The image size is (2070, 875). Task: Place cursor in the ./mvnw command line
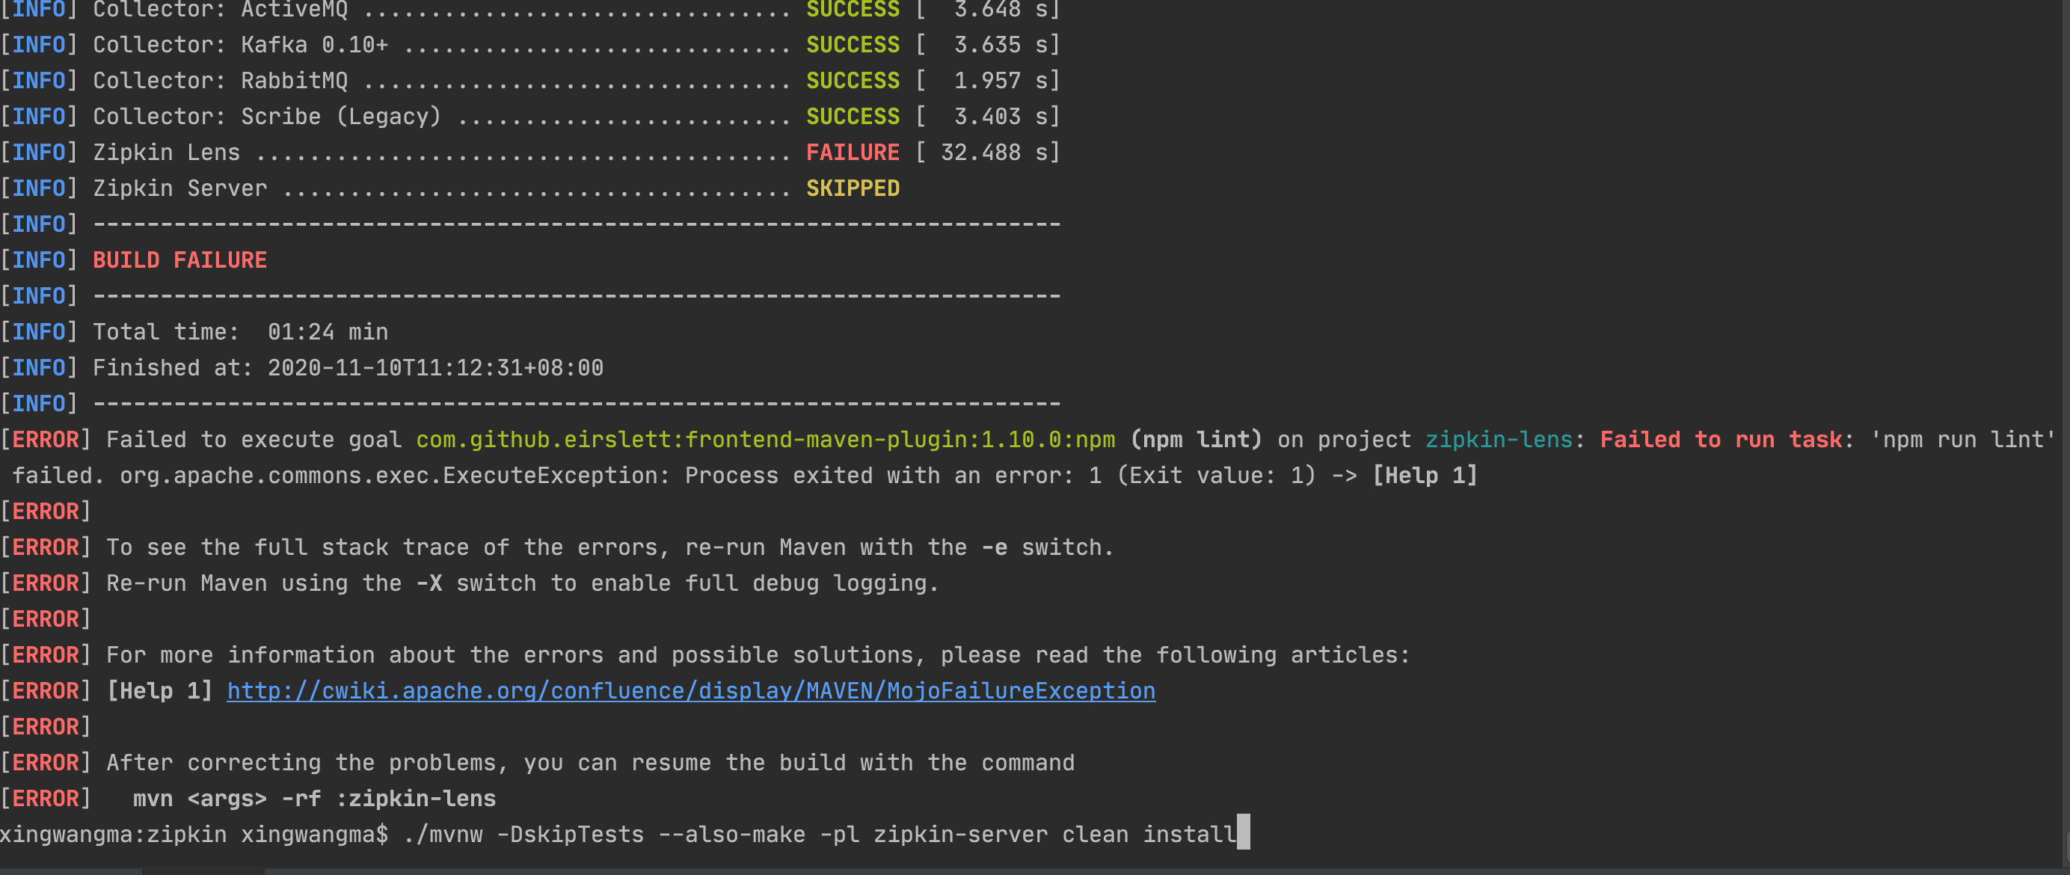pos(804,834)
